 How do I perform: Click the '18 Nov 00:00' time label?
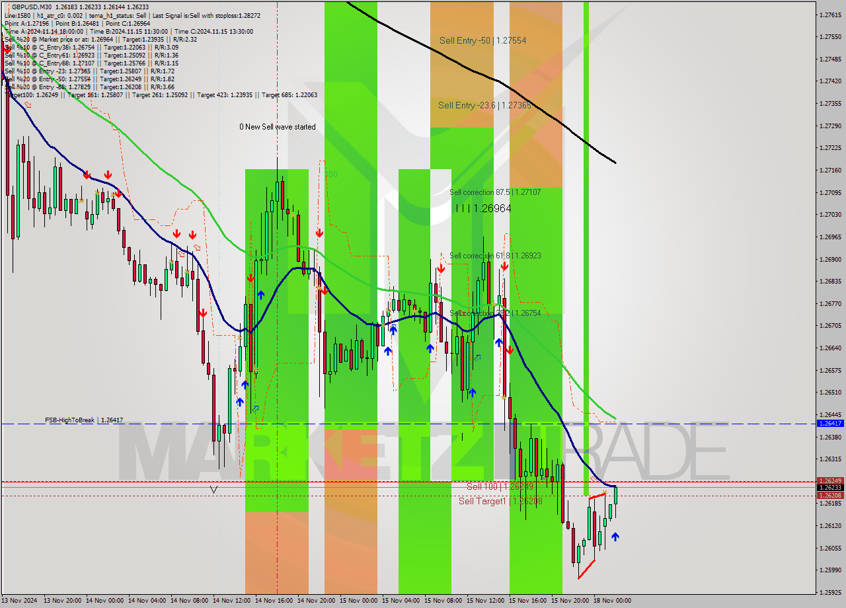[x=612, y=601]
